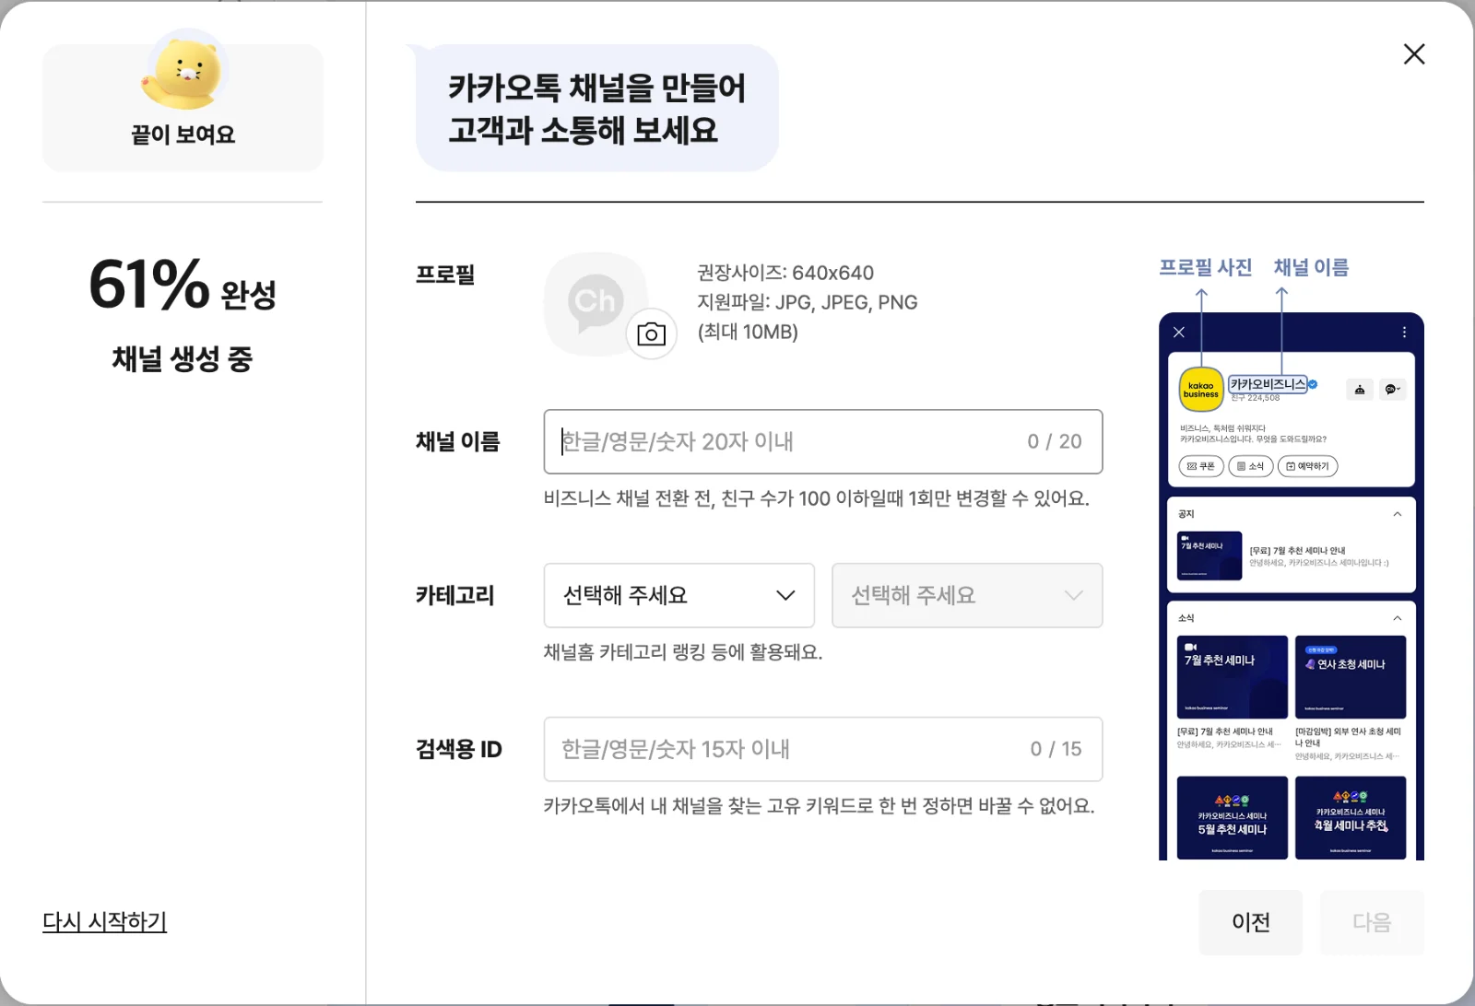Image resolution: width=1475 pixels, height=1006 pixels.
Task: Open the 7월 추천 세미나 news card
Action: pyautogui.click(x=1233, y=677)
